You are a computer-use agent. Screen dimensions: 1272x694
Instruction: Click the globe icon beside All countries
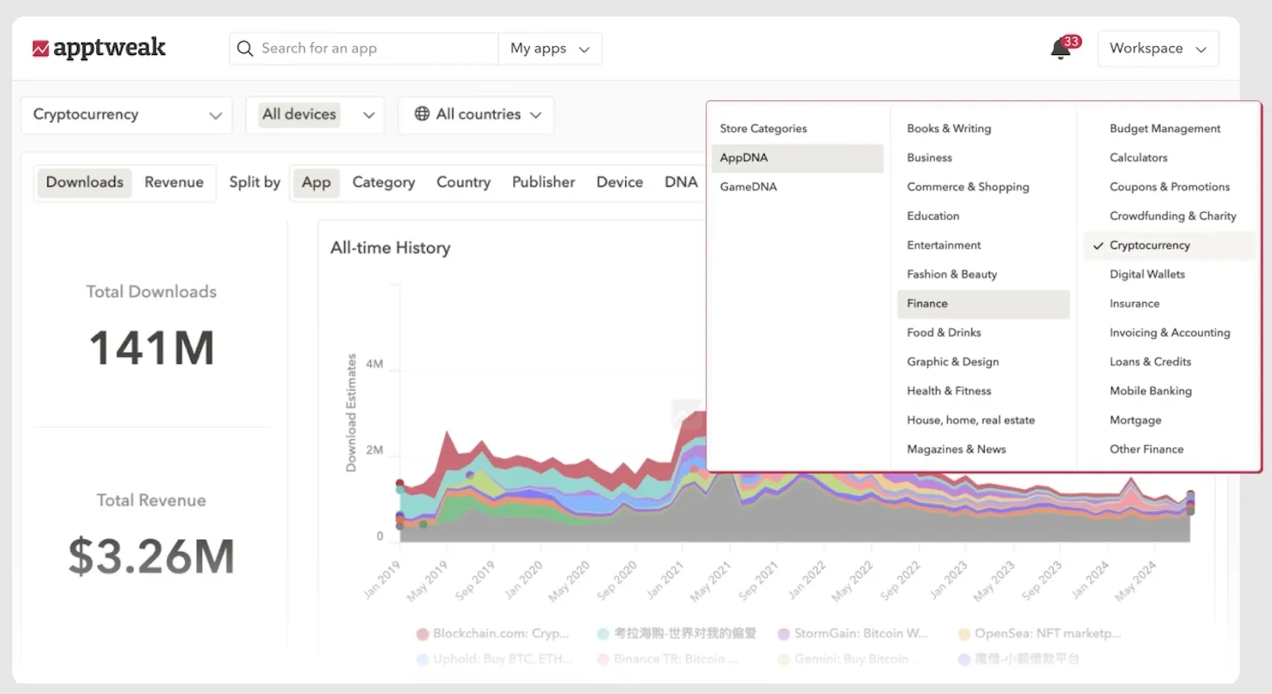(422, 114)
